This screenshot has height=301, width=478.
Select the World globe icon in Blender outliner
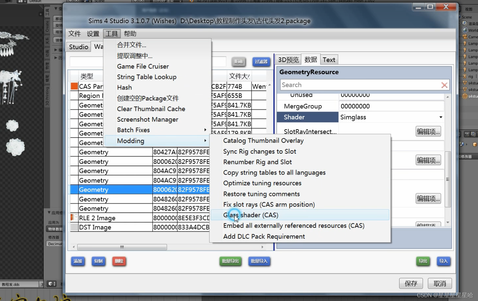click(x=465, y=30)
